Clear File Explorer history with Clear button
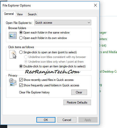Viewport: 117px width, 128px height. [x=79, y=92]
